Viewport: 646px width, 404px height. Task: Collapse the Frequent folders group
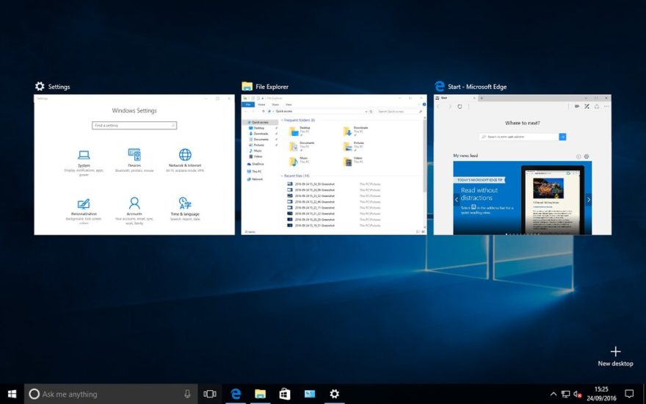coord(282,120)
